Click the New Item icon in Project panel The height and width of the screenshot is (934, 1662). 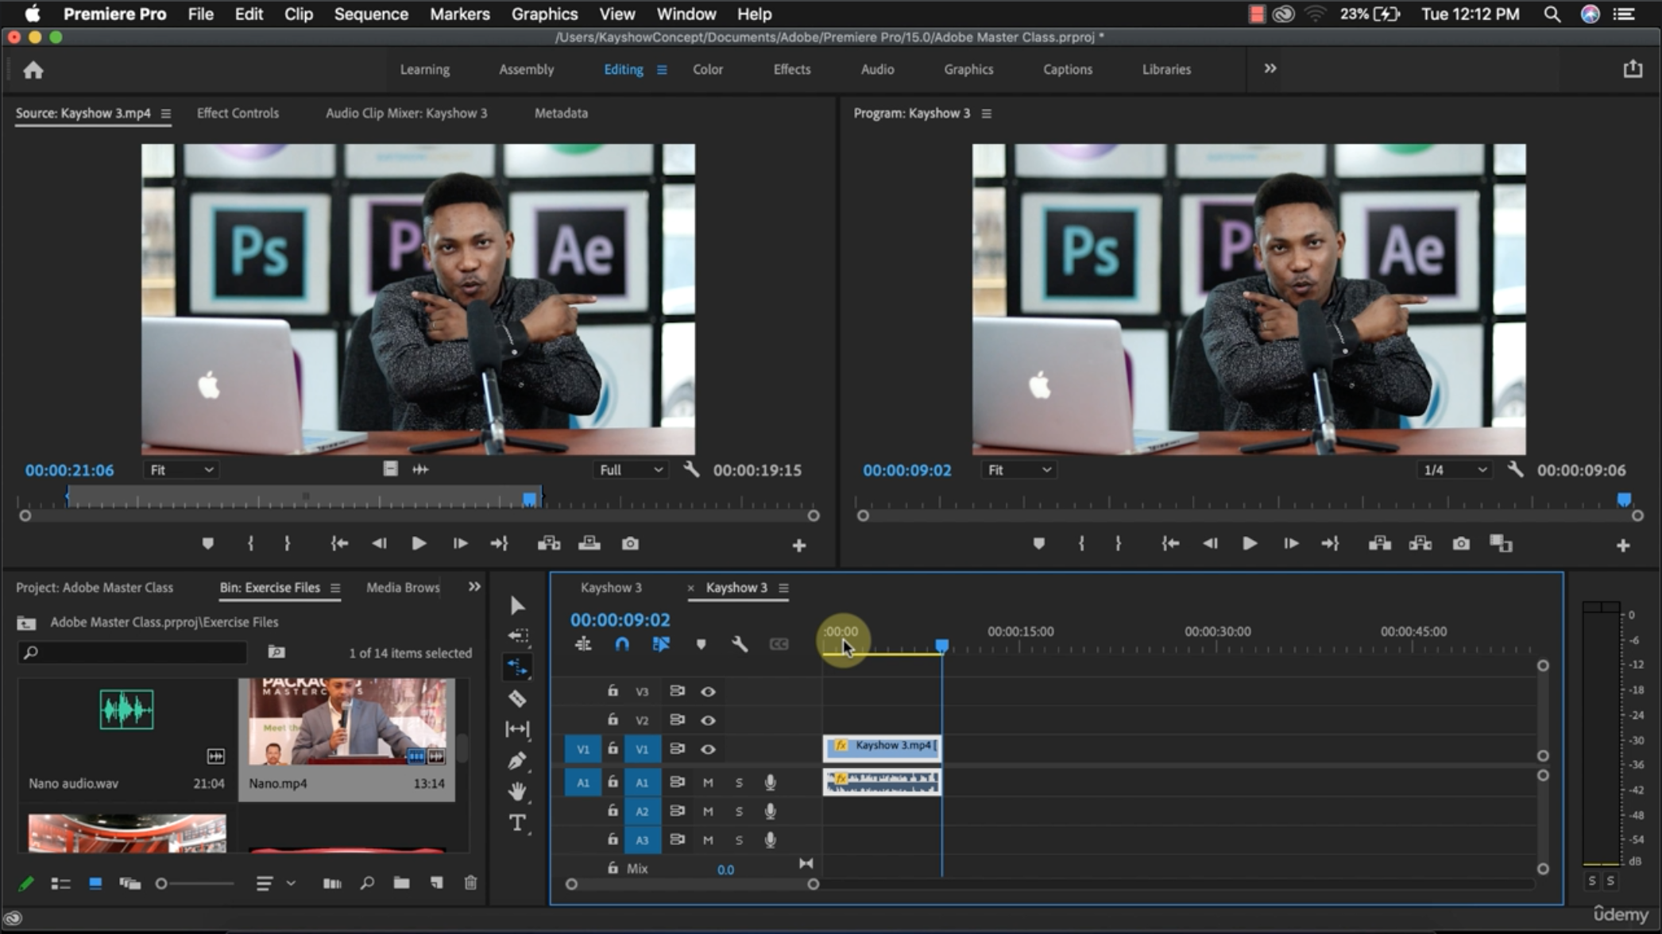click(x=436, y=883)
